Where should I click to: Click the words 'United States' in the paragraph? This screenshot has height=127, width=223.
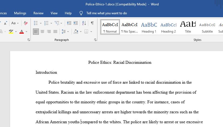(x=47, y=92)
